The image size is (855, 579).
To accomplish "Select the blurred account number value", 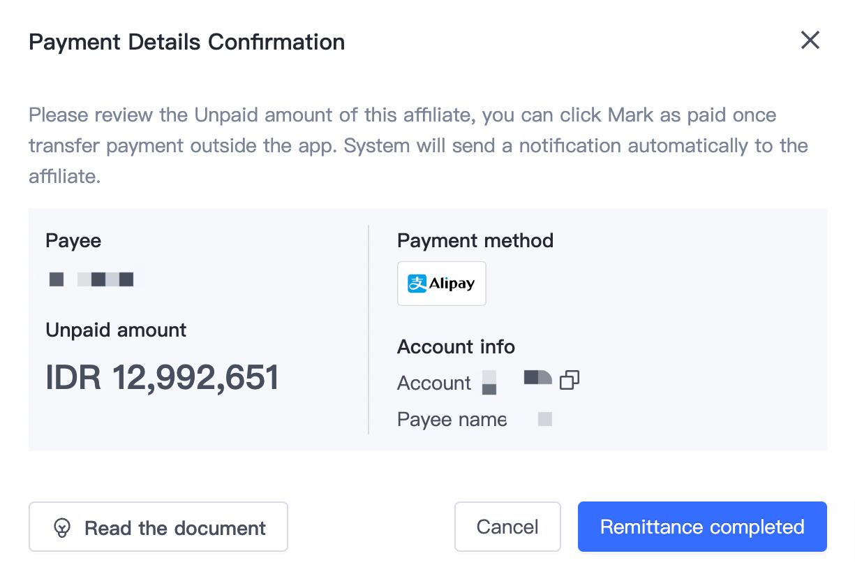I will coord(516,381).
